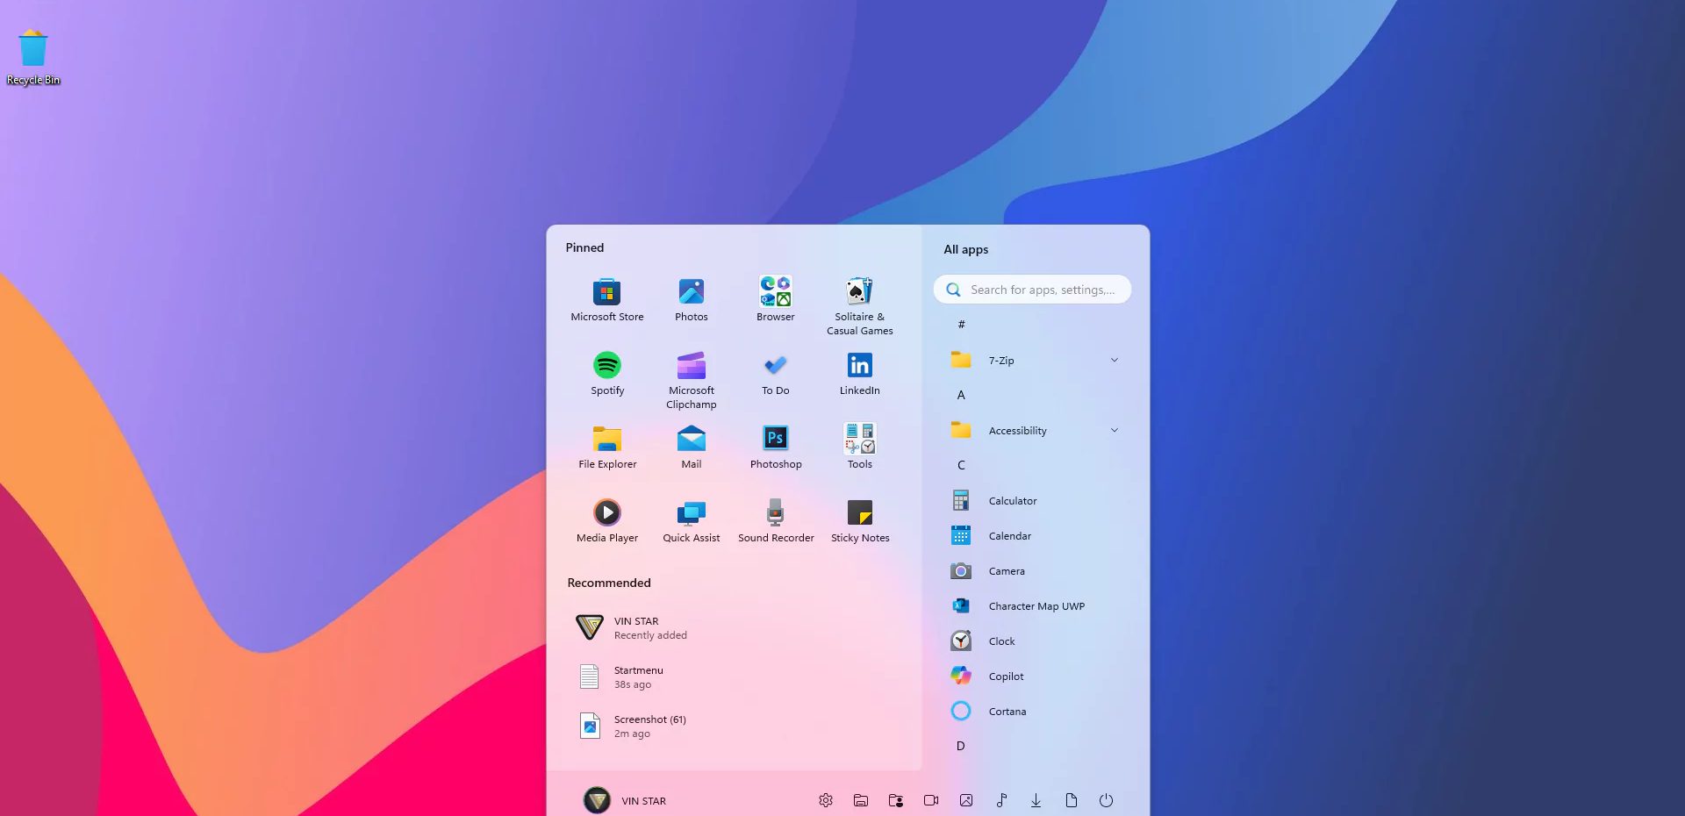Open the Accessibility folder in All apps
Screen dimensions: 1685x816
point(1034,430)
